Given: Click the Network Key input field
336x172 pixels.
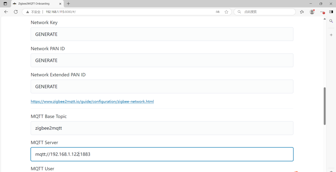Looking at the screenshot, I should pos(162,34).
